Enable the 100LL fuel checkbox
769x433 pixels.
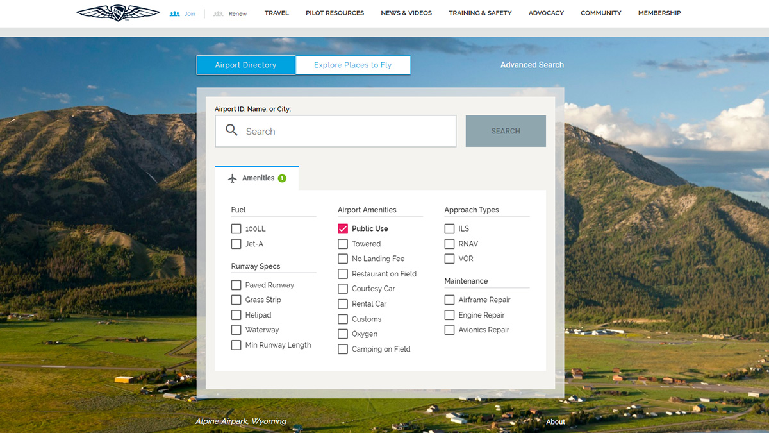(x=236, y=228)
